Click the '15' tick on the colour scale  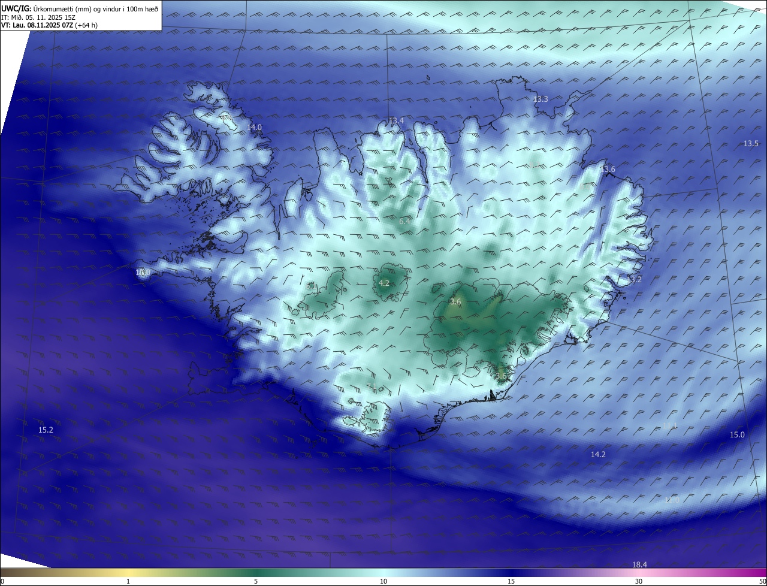(x=511, y=582)
